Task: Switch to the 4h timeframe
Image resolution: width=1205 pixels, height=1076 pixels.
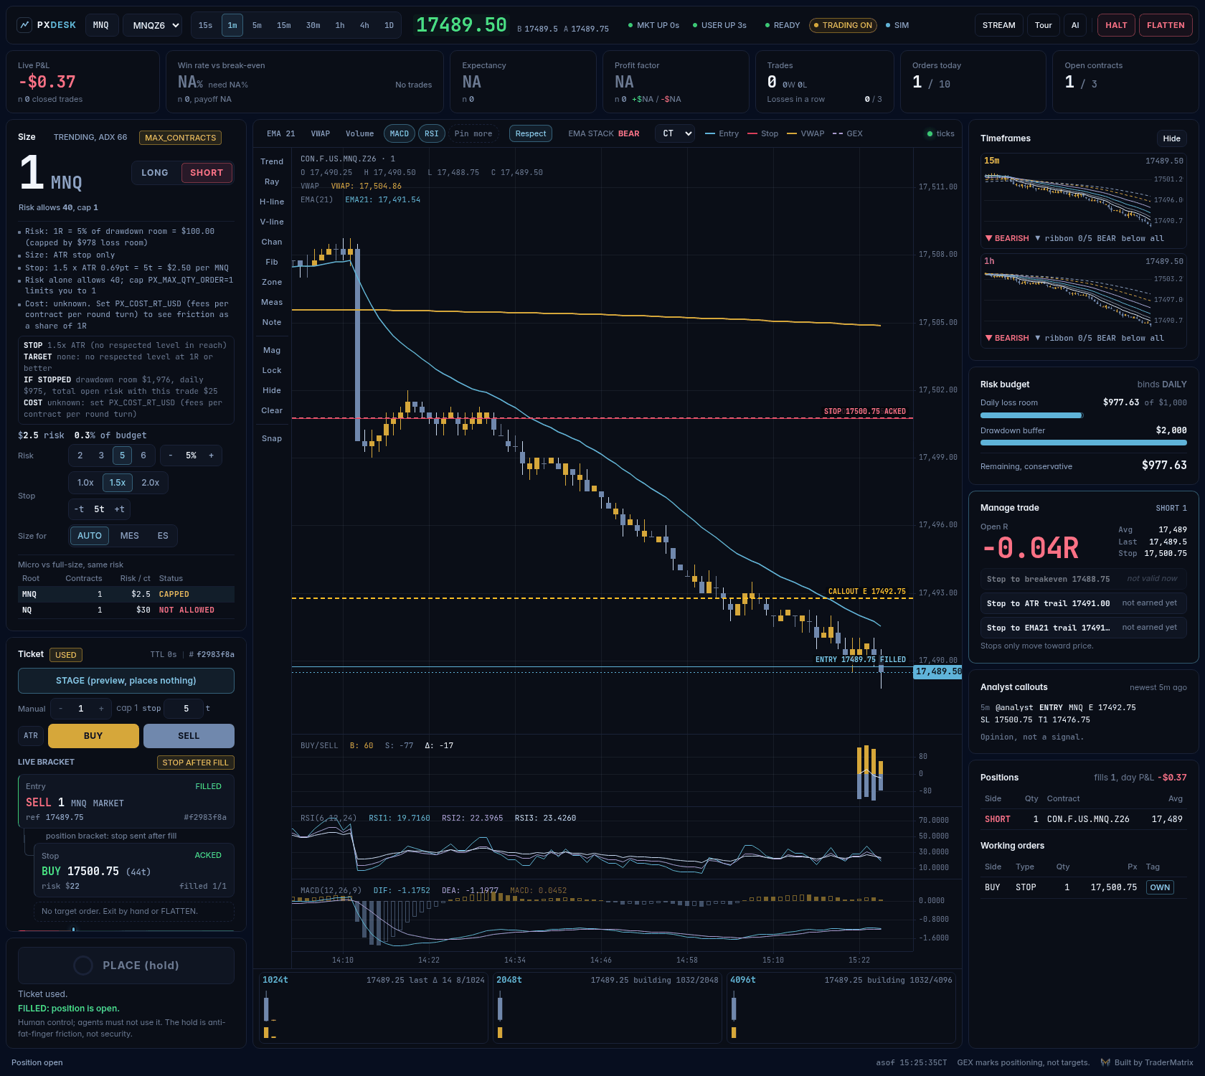Action: (365, 25)
